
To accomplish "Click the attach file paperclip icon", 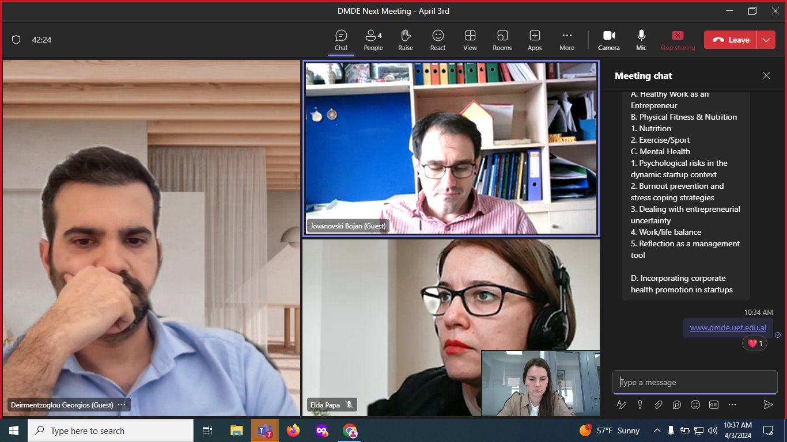I will 659,405.
